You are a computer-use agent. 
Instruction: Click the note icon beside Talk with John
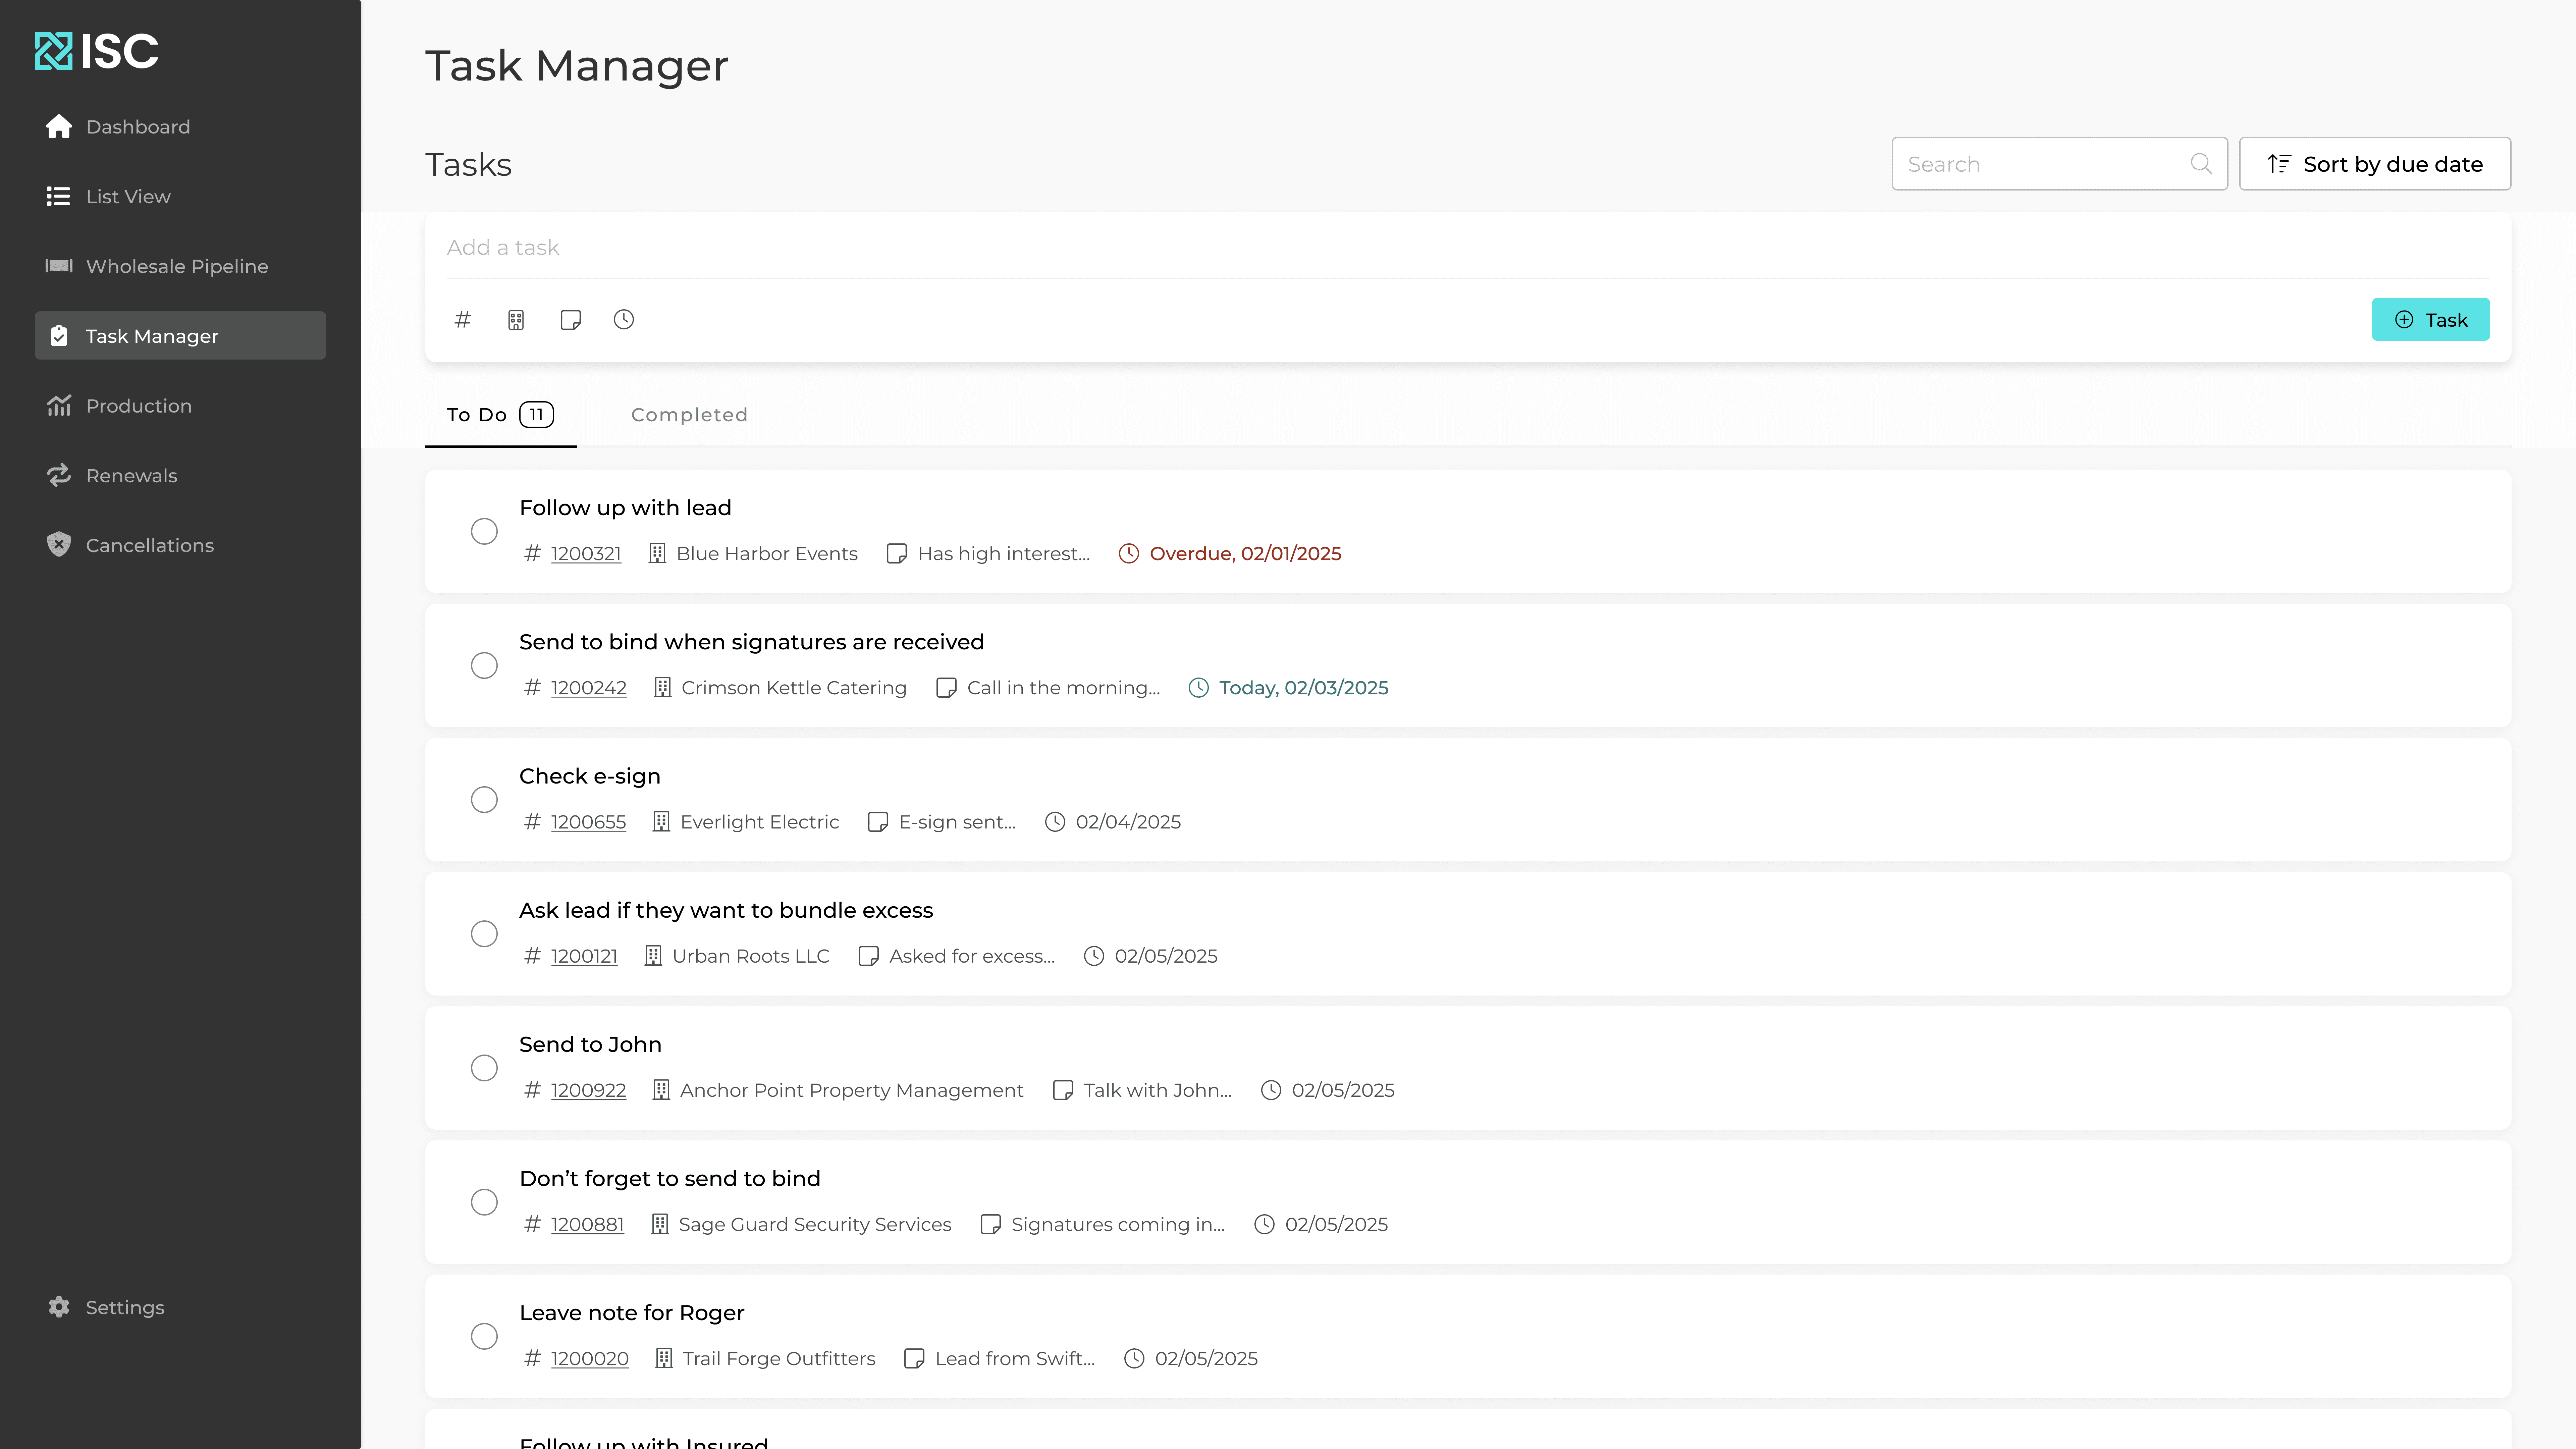(1063, 1090)
